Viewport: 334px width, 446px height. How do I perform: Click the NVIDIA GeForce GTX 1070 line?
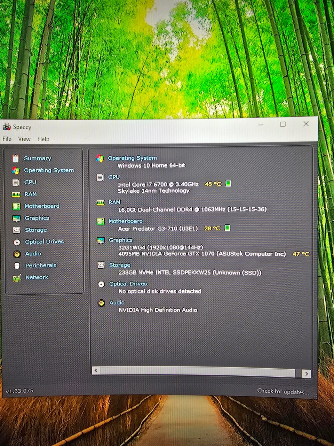pyautogui.click(x=202, y=254)
